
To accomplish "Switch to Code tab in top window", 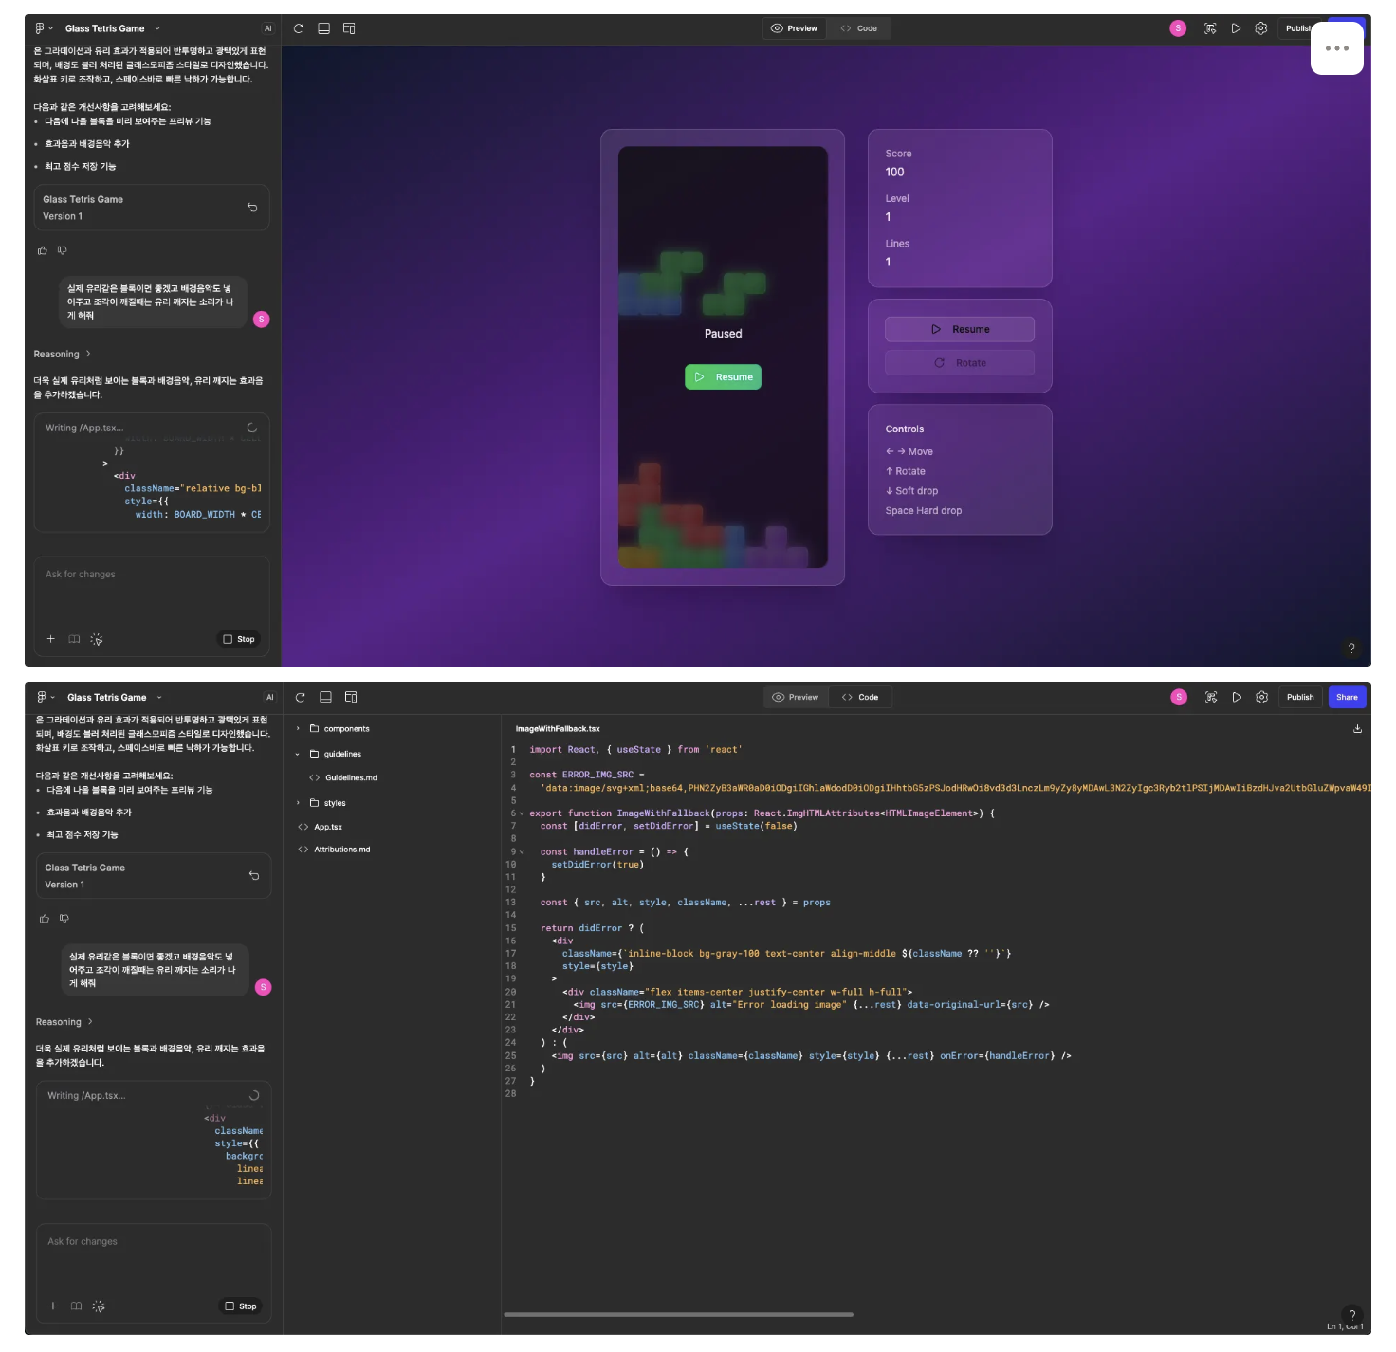I will (x=859, y=28).
